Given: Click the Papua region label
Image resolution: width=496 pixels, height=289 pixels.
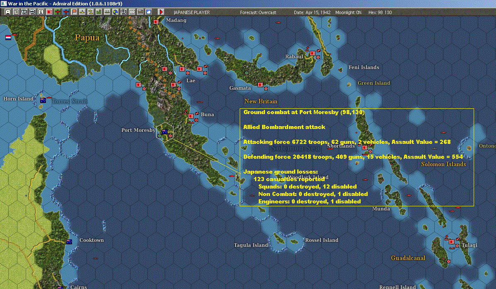Looking at the screenshot, I should tap(87, 38).
